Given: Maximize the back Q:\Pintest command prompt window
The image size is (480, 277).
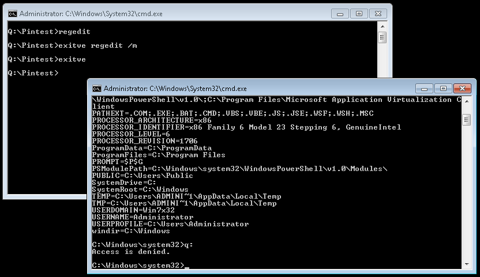Looking at the screenshot, I should [x=358, y=13].
